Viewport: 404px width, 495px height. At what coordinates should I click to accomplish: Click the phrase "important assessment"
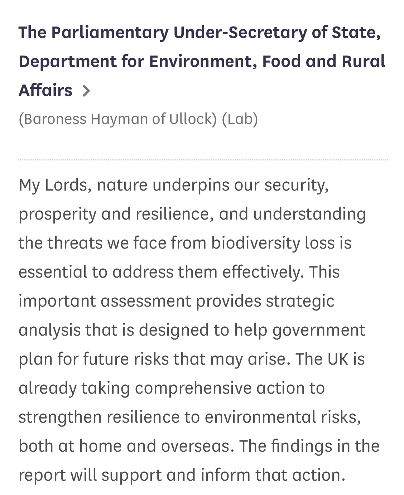pos(105,301)
